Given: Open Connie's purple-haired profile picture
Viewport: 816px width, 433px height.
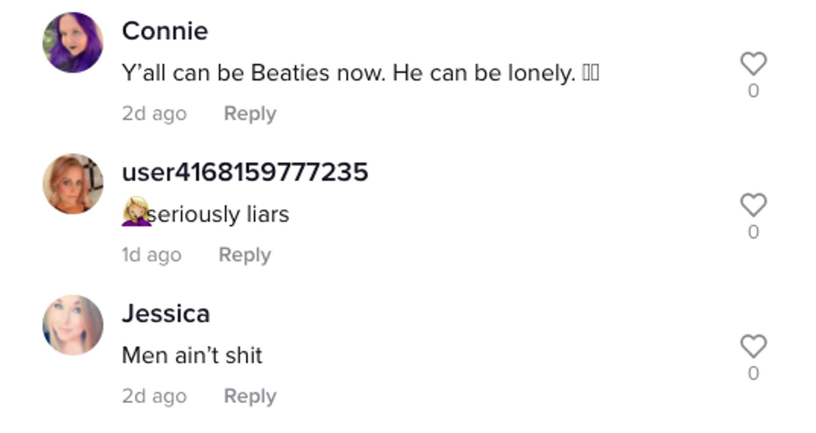Looking at the screenshot, I should tap(73, 42).
